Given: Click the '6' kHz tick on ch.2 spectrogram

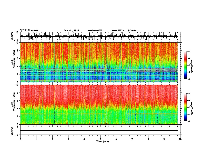Looking at the screenshot, I should coord(18,101).
